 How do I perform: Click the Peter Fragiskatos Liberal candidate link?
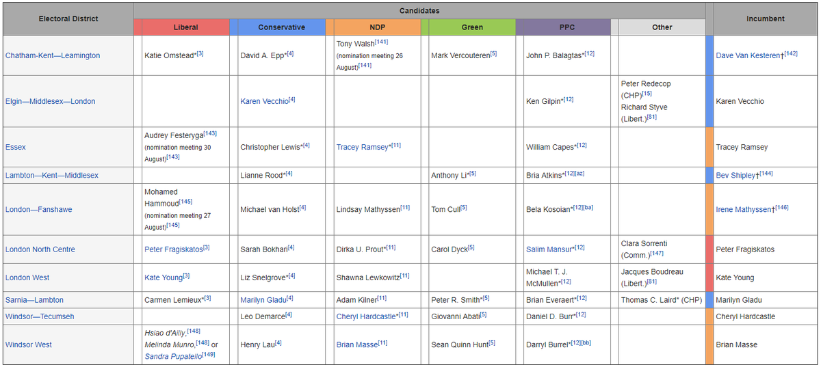[174, 249]
